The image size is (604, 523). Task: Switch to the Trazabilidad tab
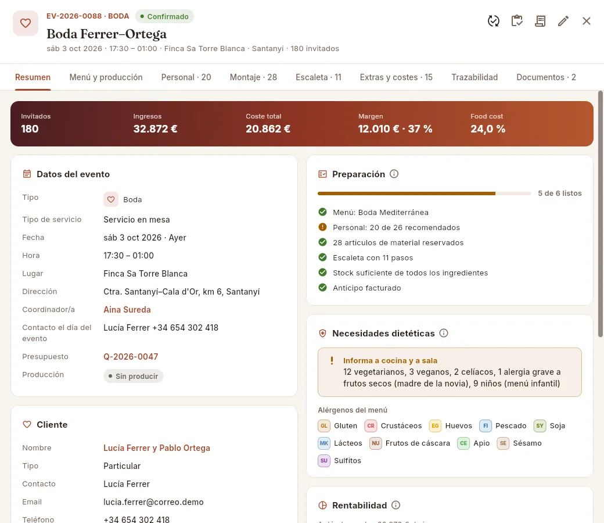[474, 77]
